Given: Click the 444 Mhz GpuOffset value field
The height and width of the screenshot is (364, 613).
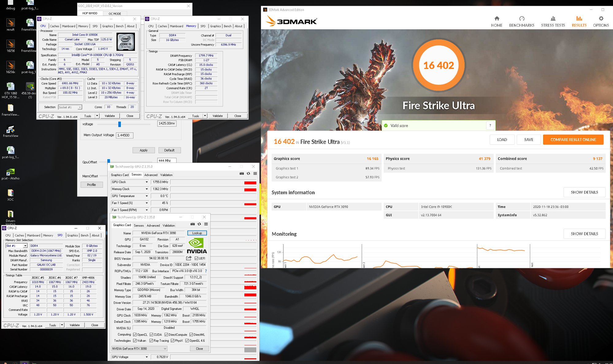Looking at the screenshot, I should click(x=167, y=160).
